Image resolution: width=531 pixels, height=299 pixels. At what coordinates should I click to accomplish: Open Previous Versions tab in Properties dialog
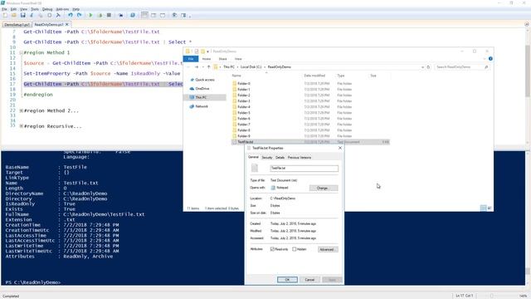pyautogui.click(x=300, y=158)
